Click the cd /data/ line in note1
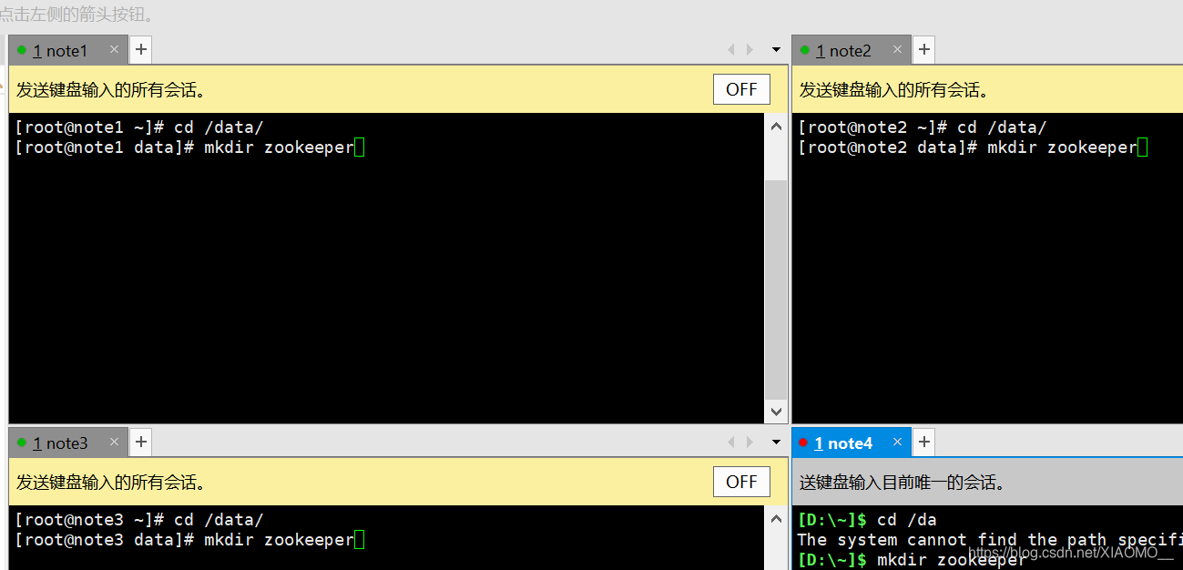The width and height of the screenshot is (1183, 570). [139, 127]
